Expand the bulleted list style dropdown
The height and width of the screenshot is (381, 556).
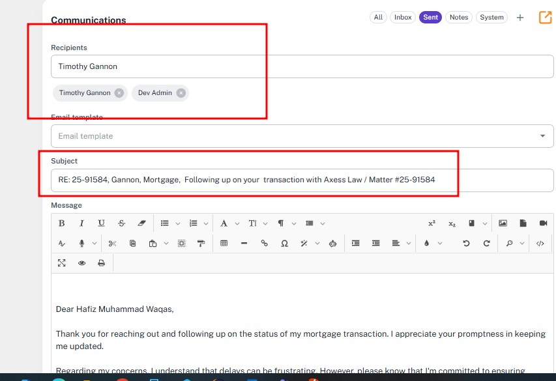pos(178,223)
